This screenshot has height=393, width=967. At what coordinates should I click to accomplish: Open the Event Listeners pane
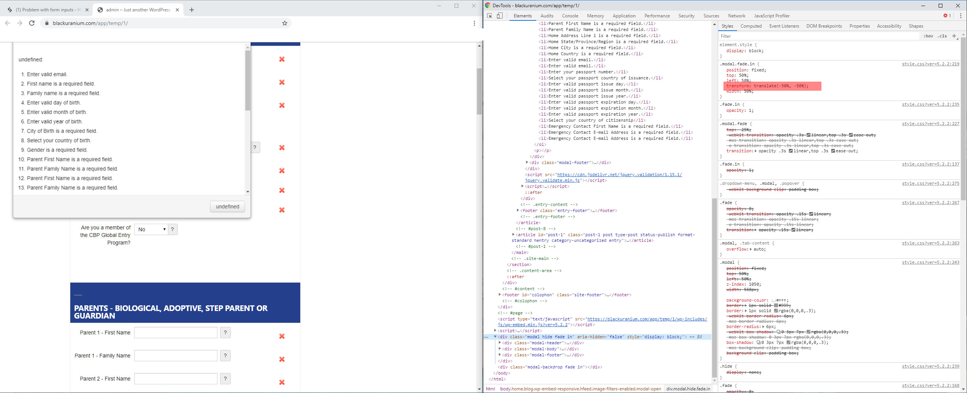784,26
